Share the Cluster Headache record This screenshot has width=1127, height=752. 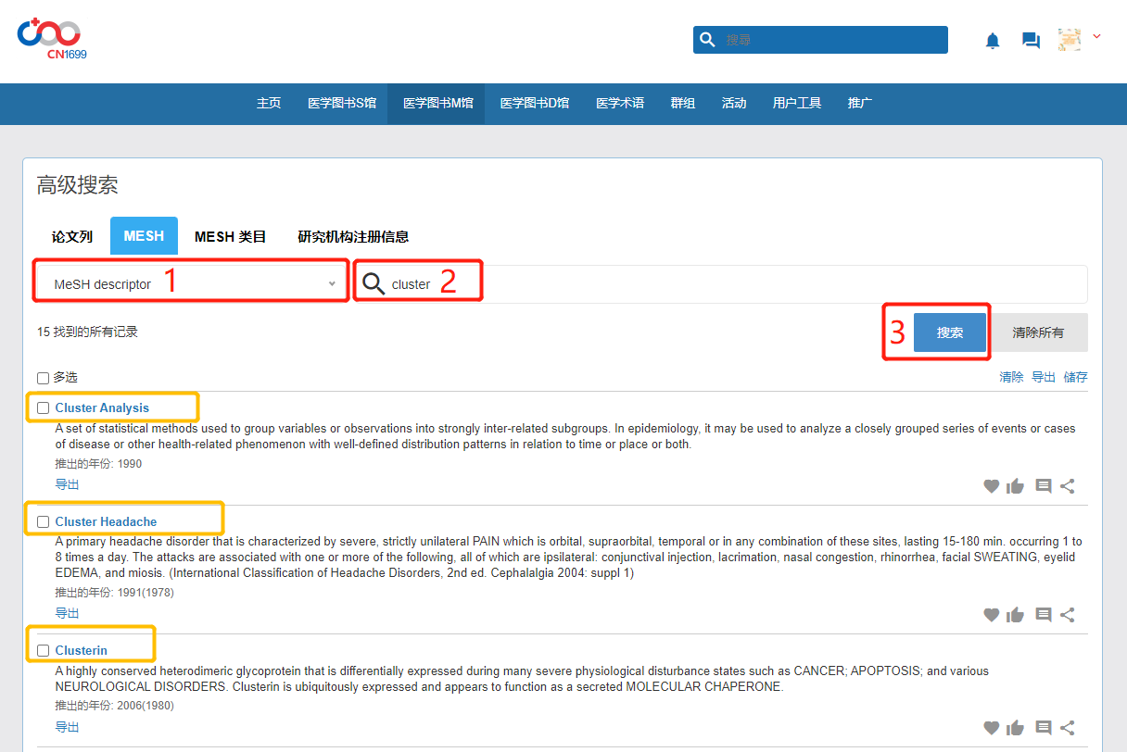coord(1068,615)
